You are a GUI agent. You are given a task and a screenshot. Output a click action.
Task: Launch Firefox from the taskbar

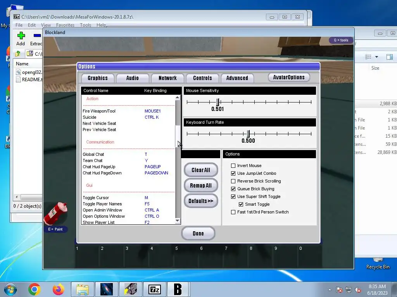pos(59,289)
